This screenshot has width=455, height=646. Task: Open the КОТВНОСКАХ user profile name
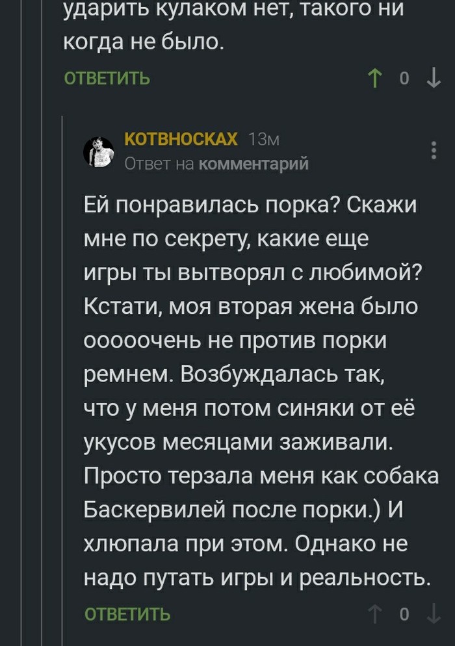180,140
